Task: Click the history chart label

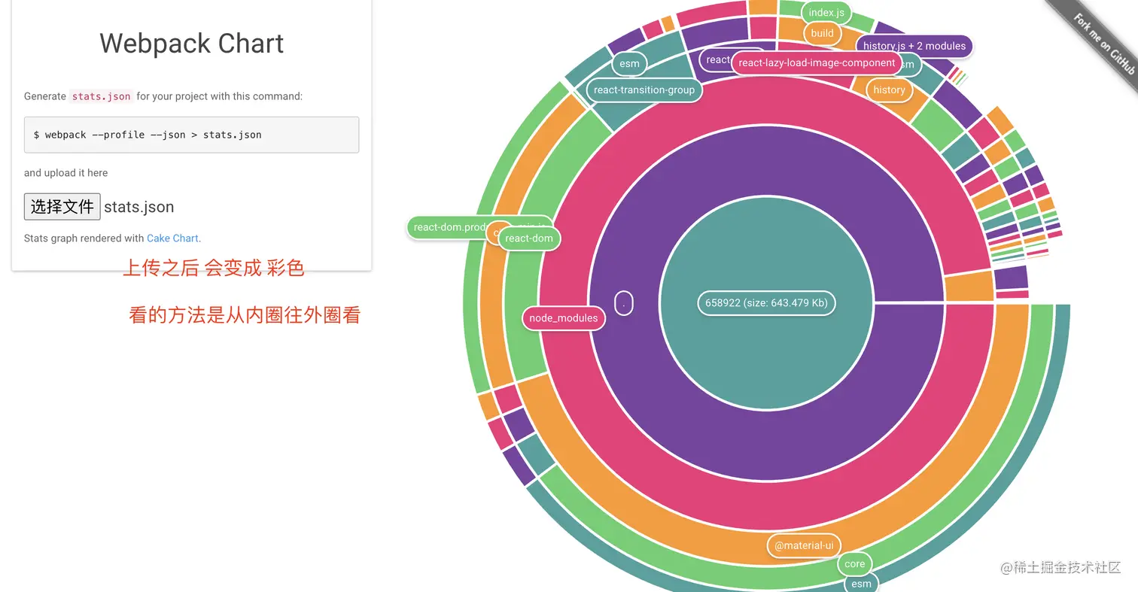Action: pyautogui.click(x=889, y=90)
